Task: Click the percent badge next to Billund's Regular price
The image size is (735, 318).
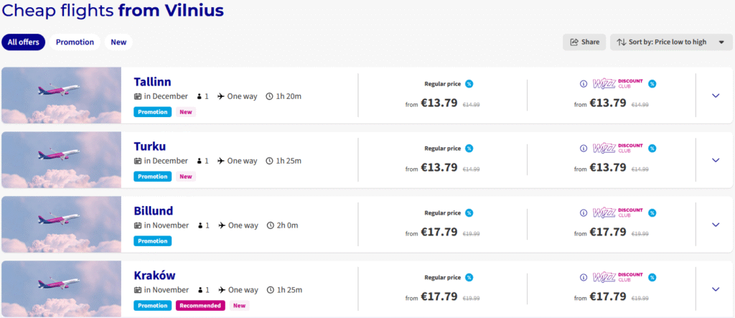Action: [x=469, y=213]
